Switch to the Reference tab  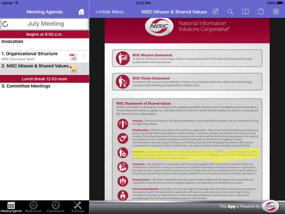[33, 207]
